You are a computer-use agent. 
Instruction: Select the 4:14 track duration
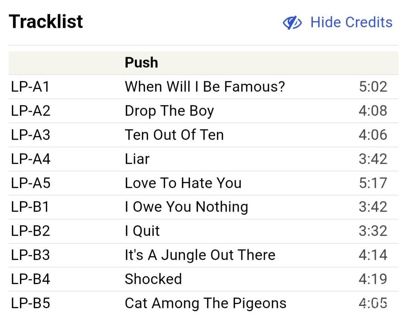pyautogui.click(x=373, y=255)
